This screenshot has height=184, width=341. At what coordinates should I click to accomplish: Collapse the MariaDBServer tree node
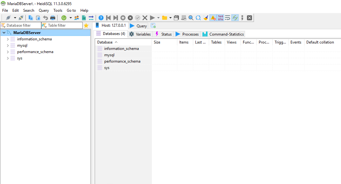4,33
